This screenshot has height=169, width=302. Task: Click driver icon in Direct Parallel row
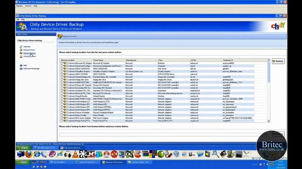65,115
